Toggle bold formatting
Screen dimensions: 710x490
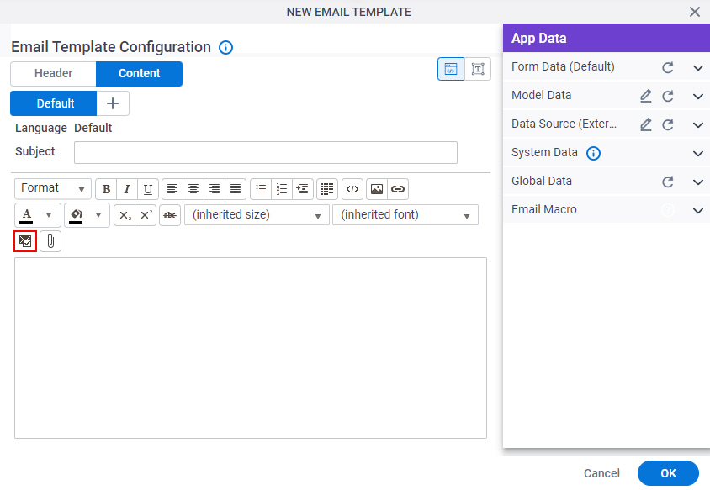pyautogui.click(x=106, y=189)
